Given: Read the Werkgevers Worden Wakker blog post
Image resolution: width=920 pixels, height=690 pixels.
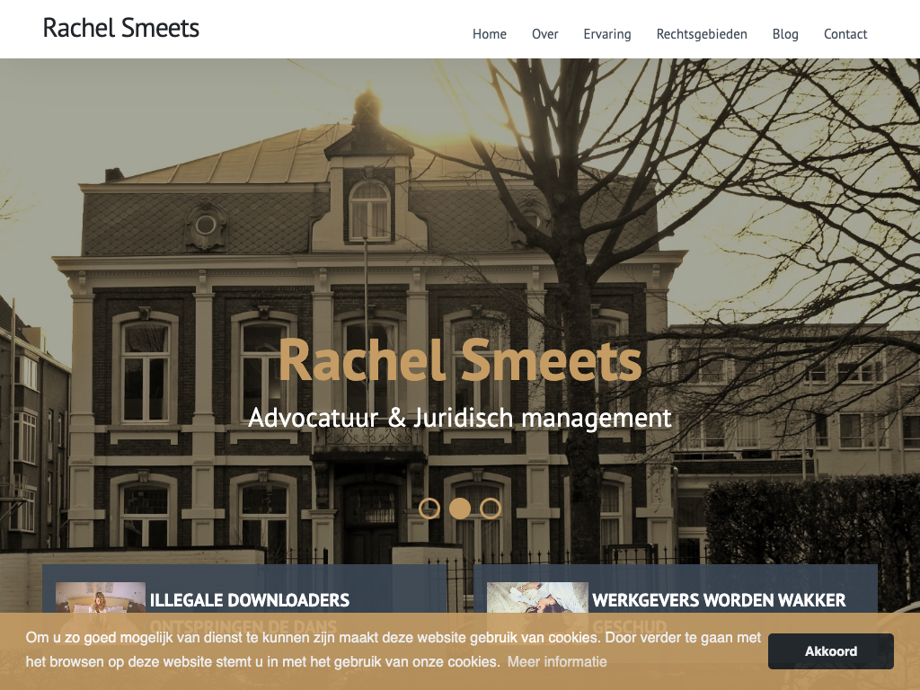Looking at the screenshot, I should (719, 600).
